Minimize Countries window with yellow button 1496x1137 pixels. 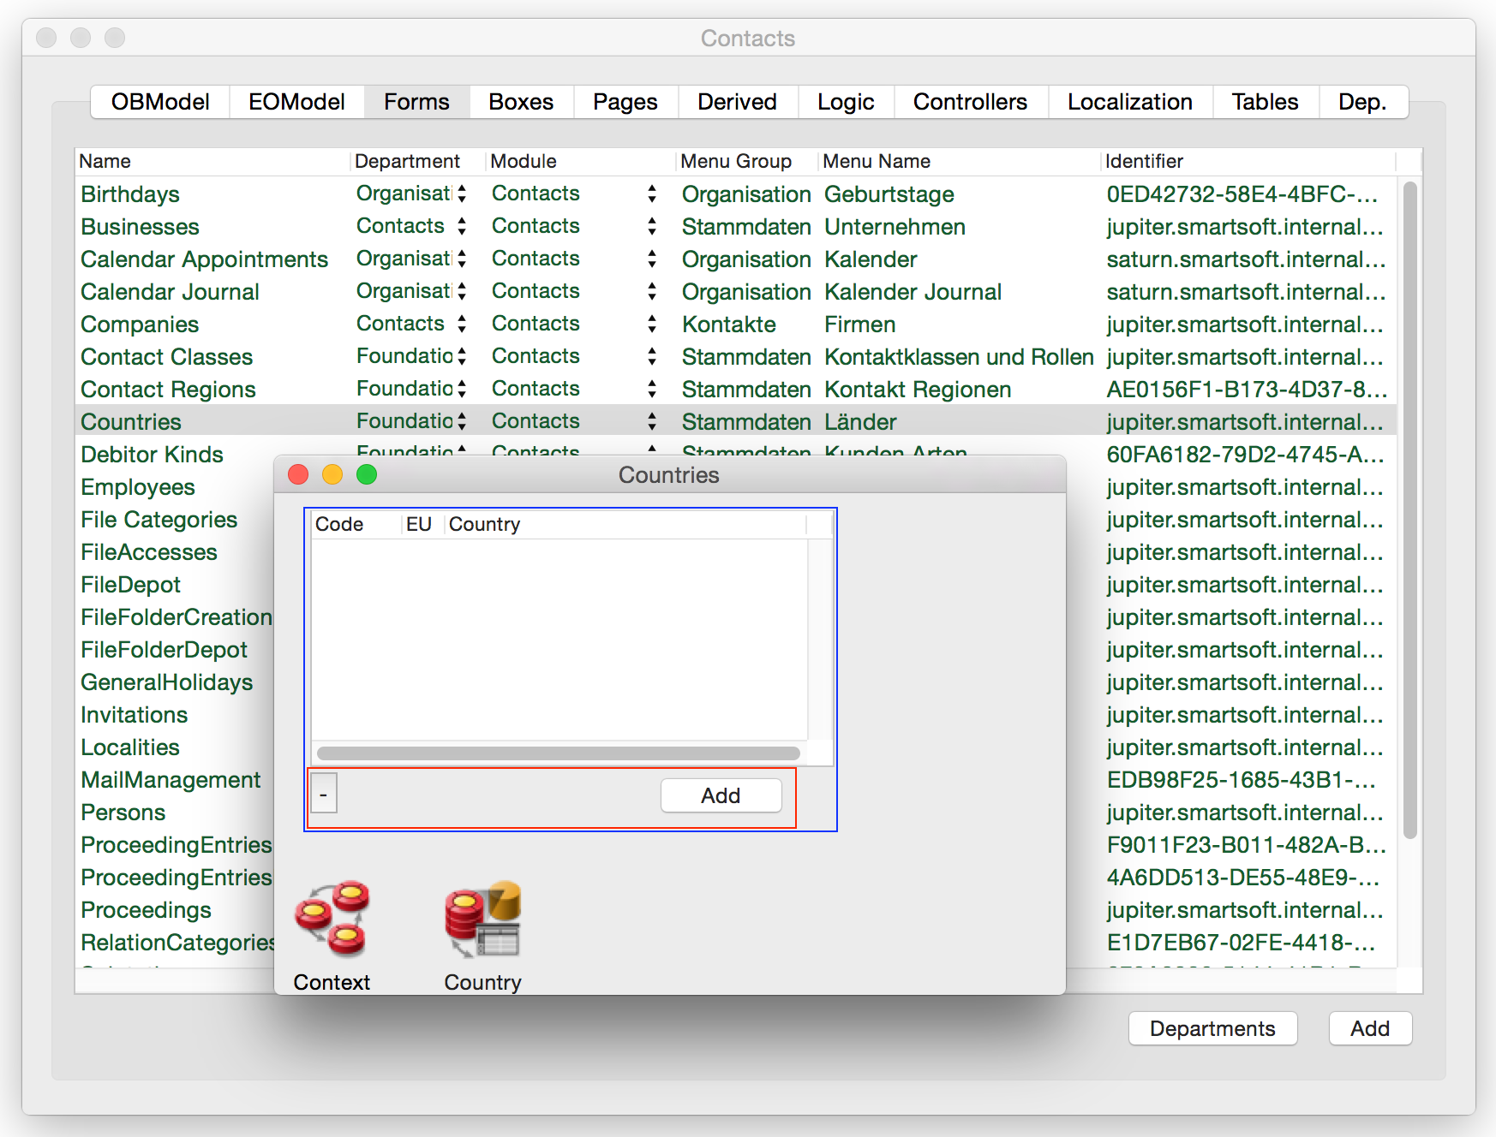[332, 475]
